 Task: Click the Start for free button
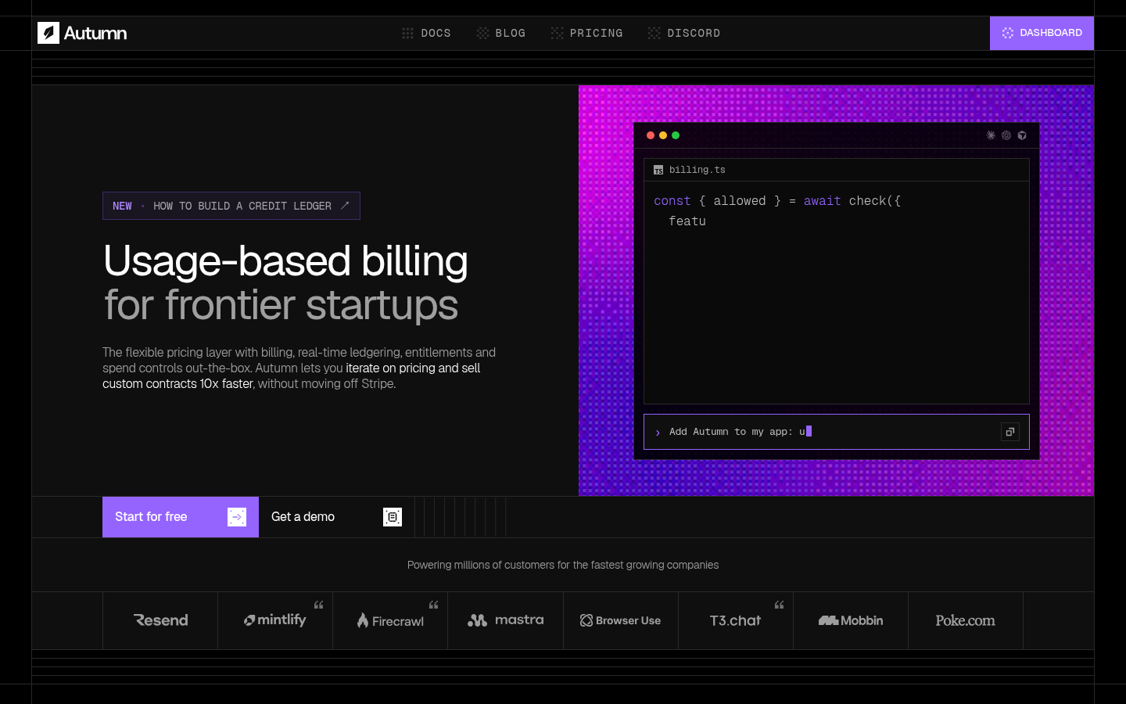pyautogui.click(x=181, y=517)
